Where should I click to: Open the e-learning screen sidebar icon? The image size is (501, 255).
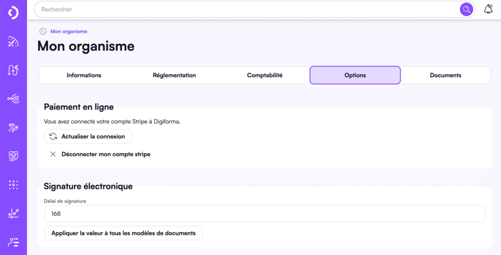tap(13, 156)
